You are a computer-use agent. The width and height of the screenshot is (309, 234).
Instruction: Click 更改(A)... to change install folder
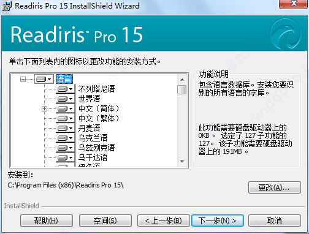click(x=275, y=187)
